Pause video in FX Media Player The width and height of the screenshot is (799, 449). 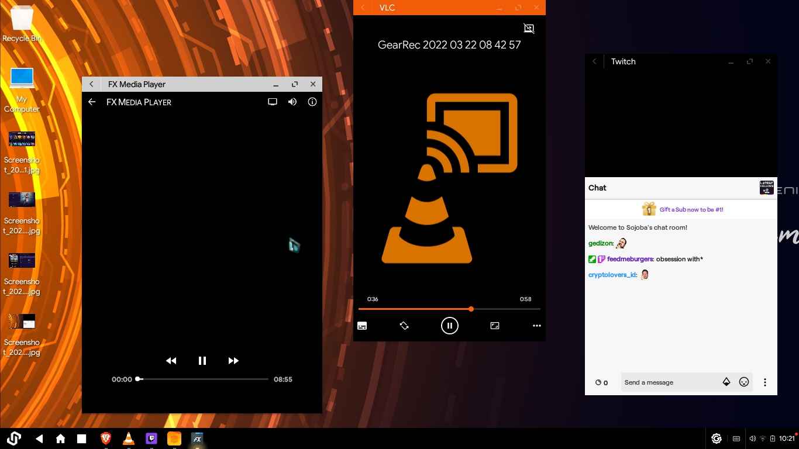coord(202,361)
